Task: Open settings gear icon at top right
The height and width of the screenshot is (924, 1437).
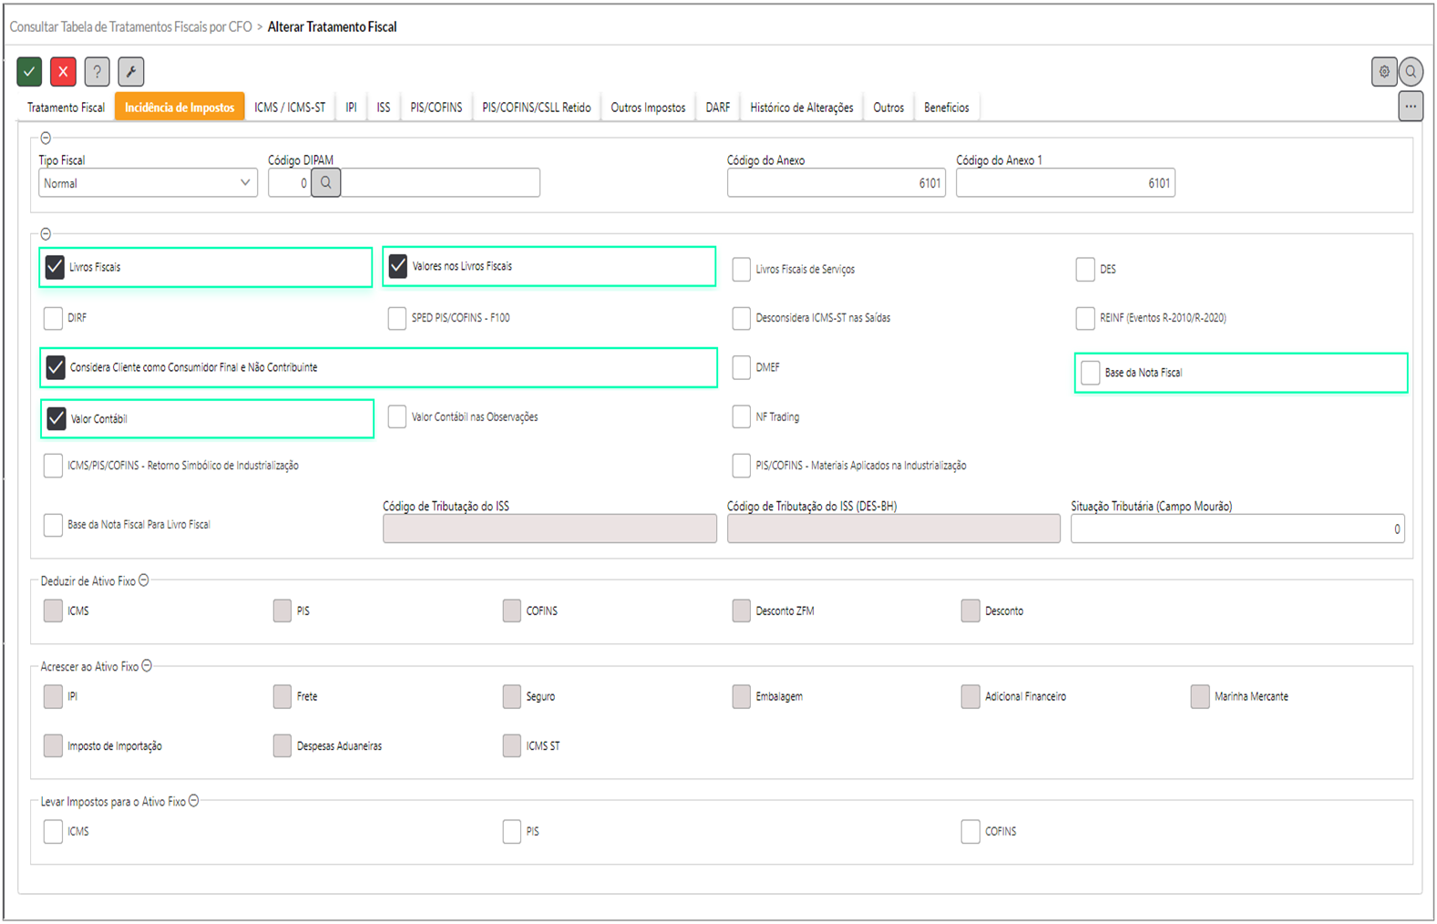Action: [x=1383, y=71]
